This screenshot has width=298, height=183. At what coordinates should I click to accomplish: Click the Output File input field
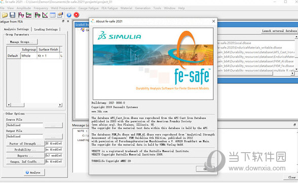point(25,136)
